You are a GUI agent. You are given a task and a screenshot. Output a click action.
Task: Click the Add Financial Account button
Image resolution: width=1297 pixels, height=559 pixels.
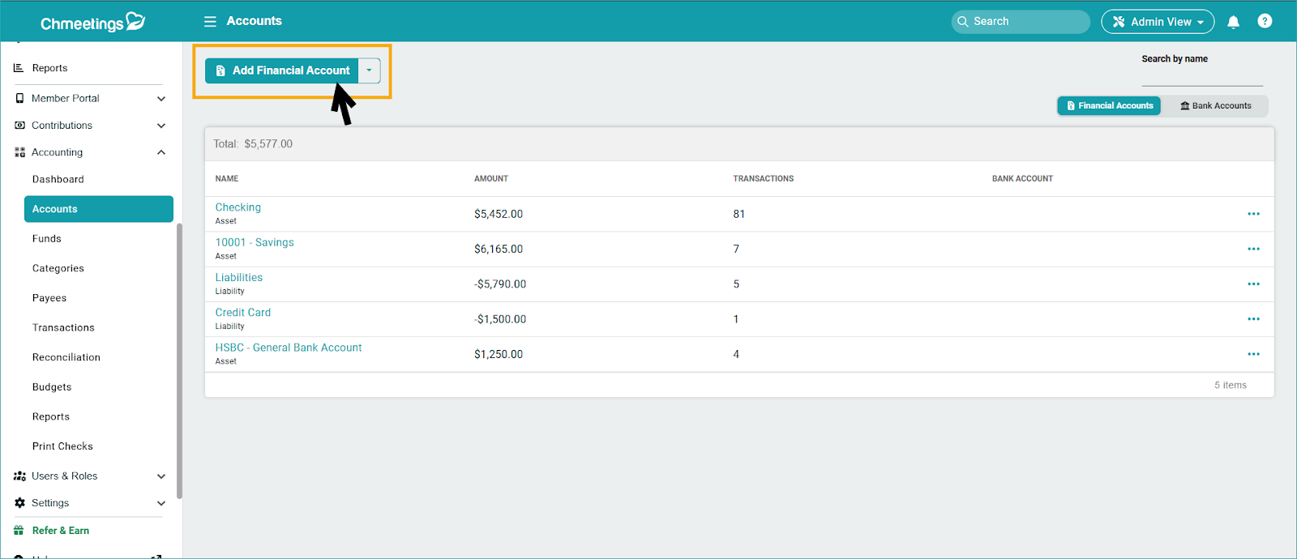[x=282, y=70]
